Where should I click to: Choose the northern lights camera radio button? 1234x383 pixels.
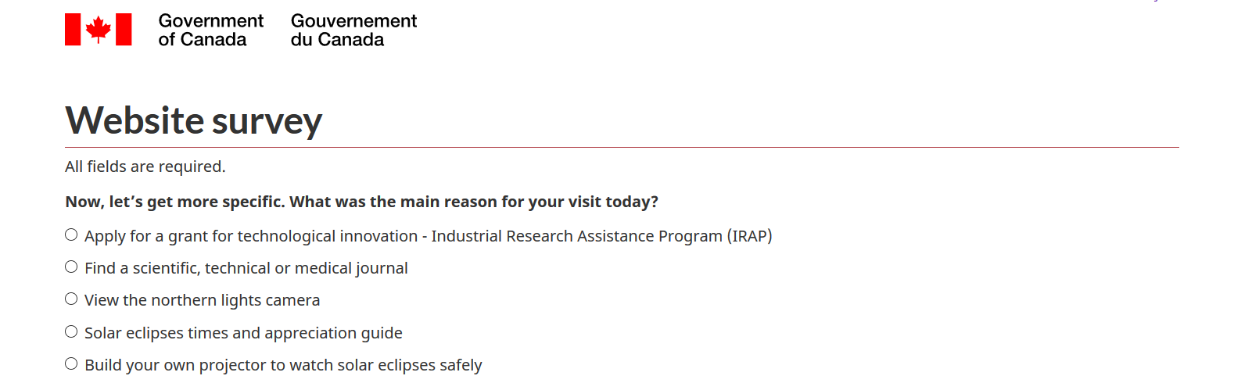71,299
